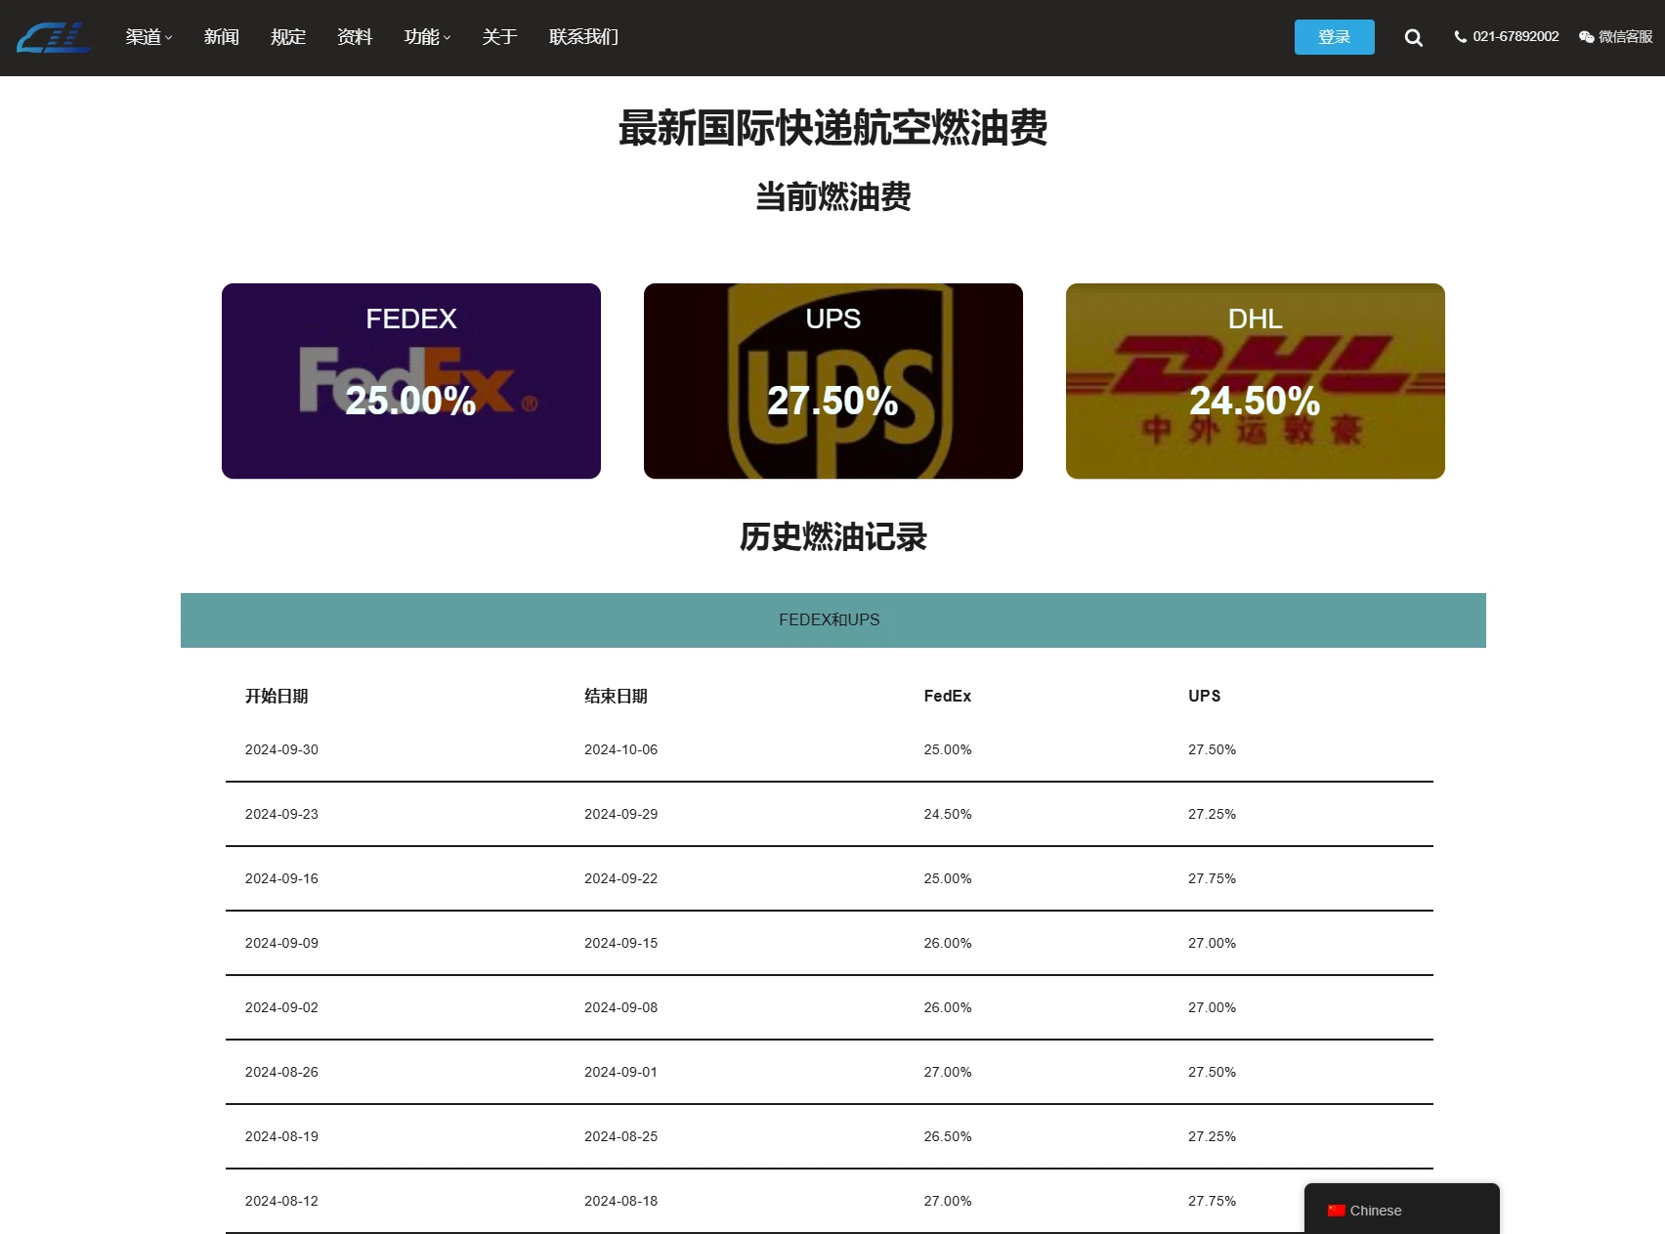Open the 联系我们 menu item
The height and width of the screenshot is (1234, 1665).
click(583, 37)
